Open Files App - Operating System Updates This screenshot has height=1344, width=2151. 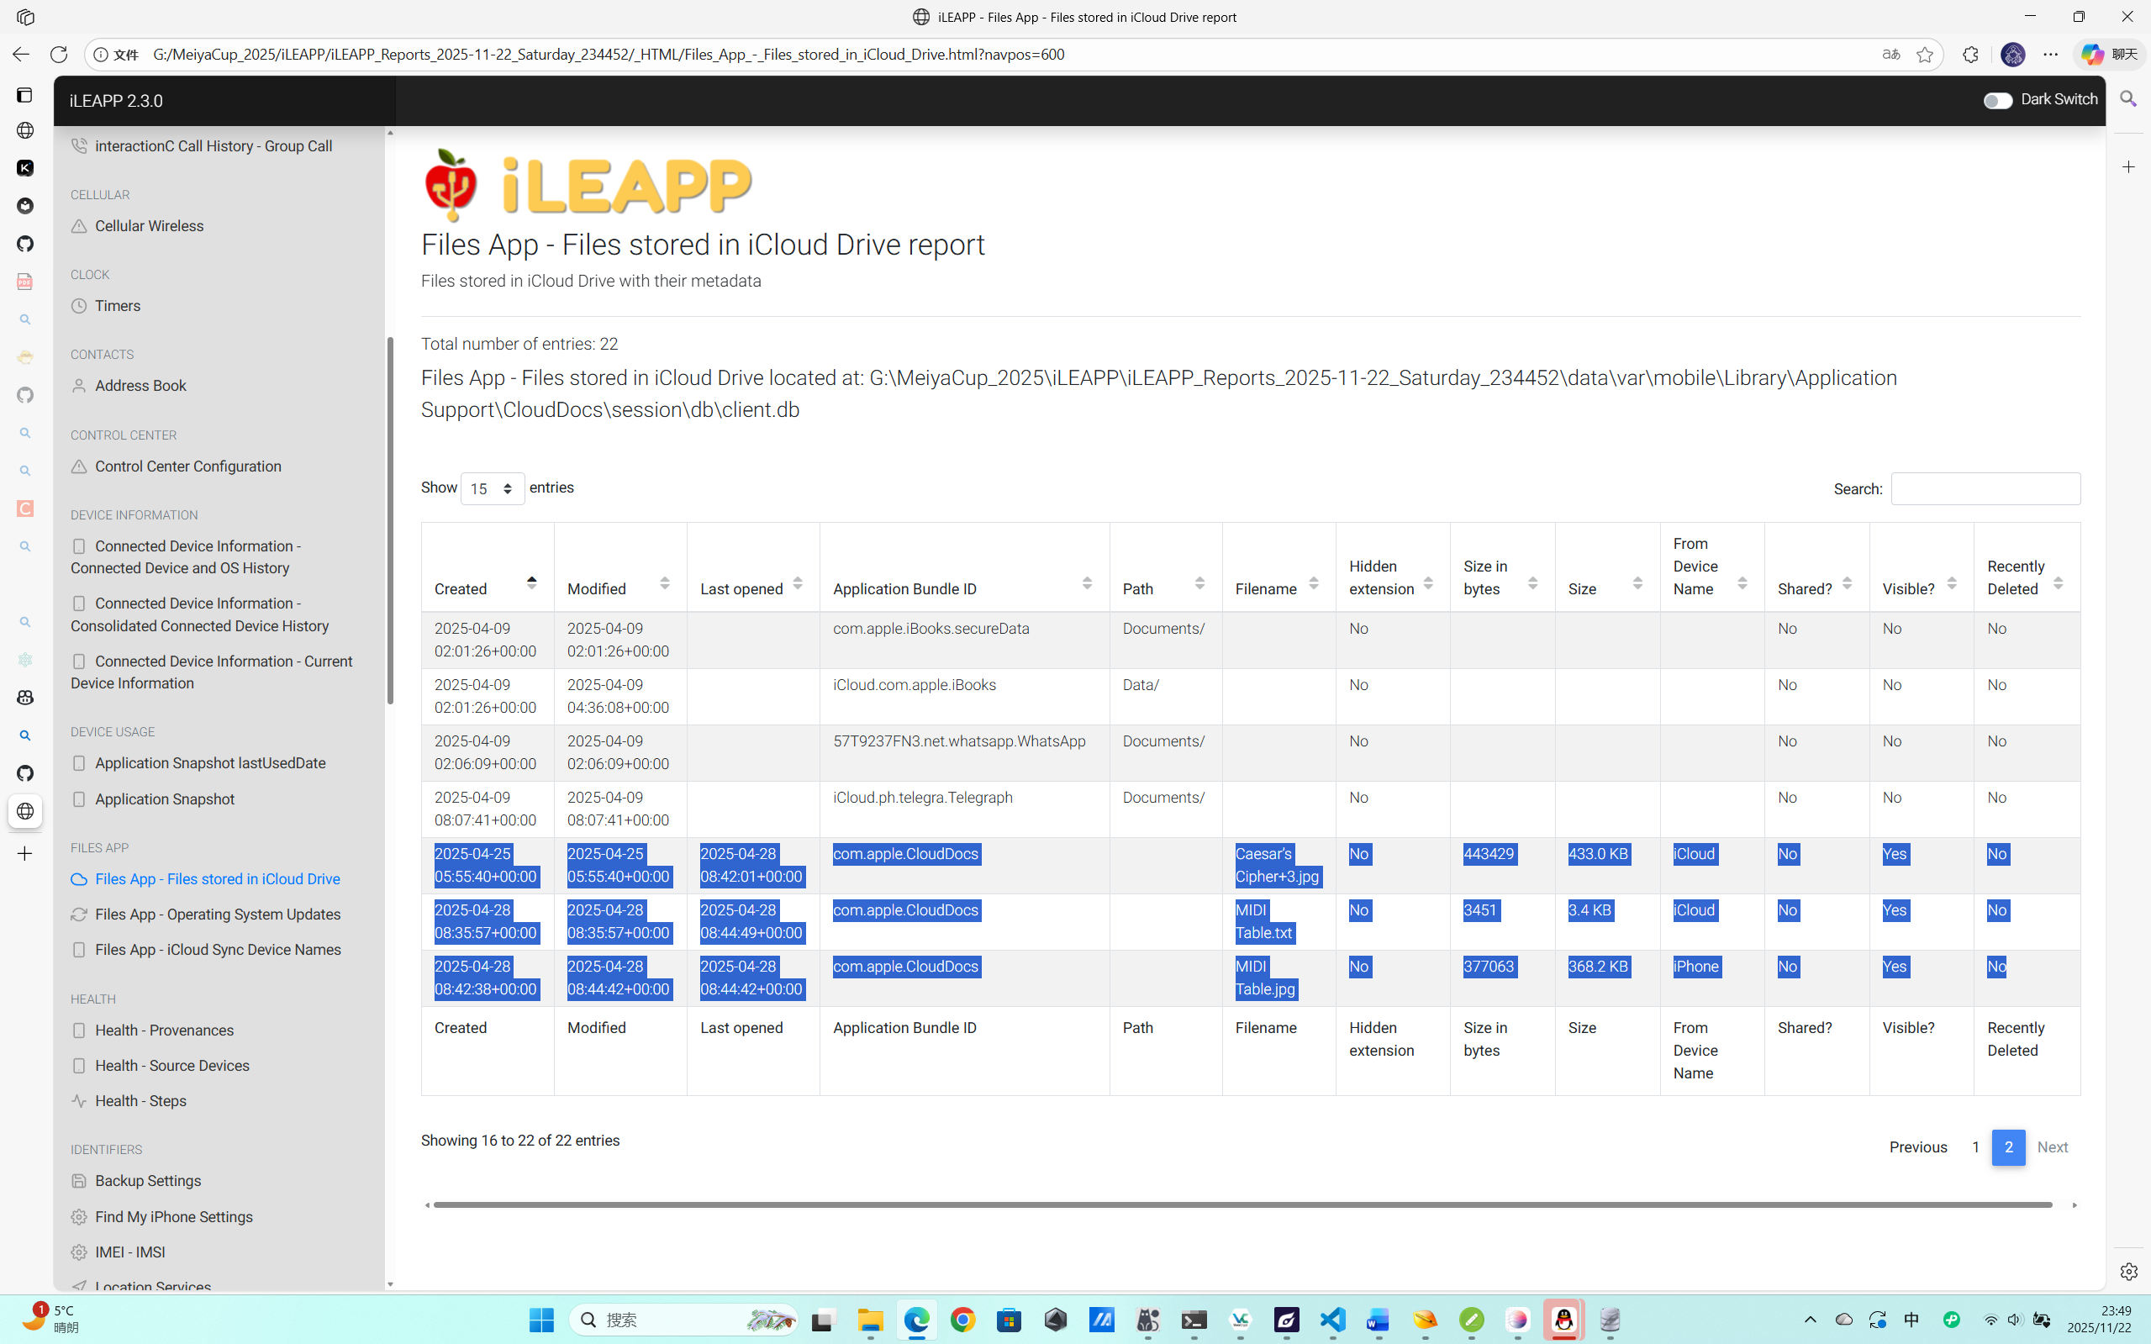coord(217,914)
